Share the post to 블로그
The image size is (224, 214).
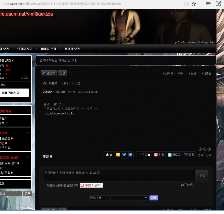174,155
